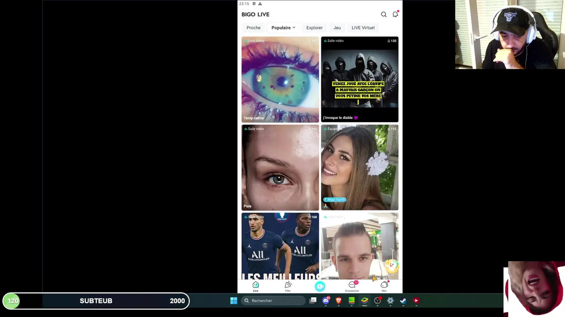Open the red play-button app on taskbar
This screenshot has height=317, width=565.
coord(416,301)
